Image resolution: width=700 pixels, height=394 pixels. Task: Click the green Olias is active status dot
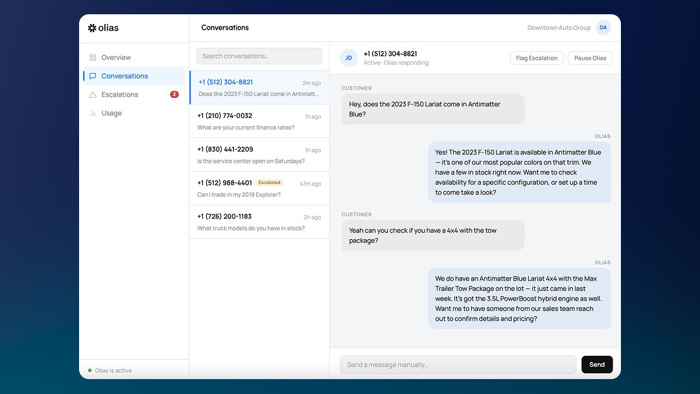pos(91,370)
